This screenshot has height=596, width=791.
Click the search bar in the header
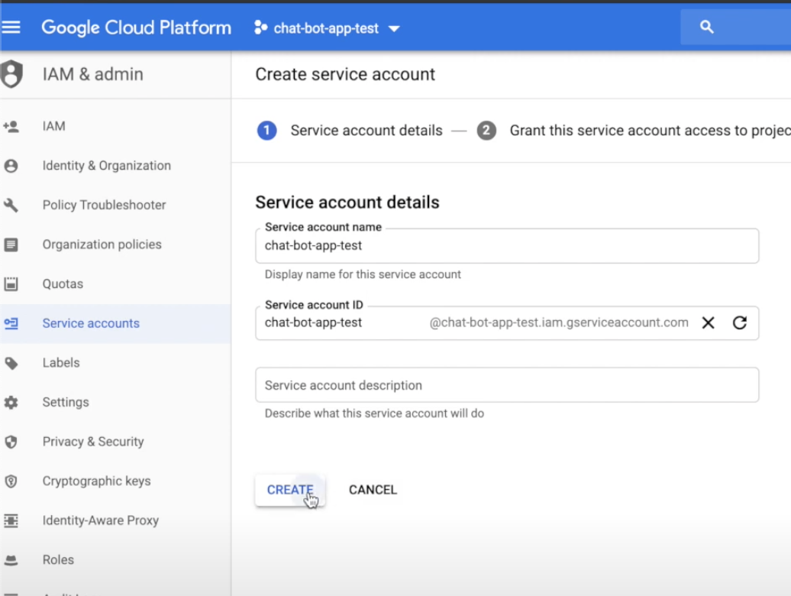[x=735, y=27]
